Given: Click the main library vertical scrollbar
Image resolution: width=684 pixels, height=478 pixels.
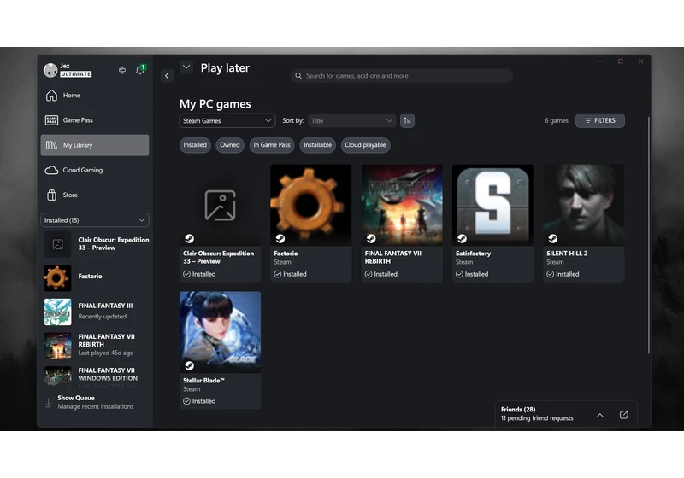Looking at the screenshot, I should 649,235.
